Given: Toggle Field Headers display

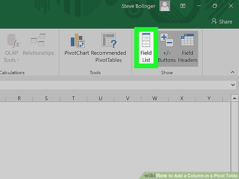Looking at the screenshot, I should point(188,48).
